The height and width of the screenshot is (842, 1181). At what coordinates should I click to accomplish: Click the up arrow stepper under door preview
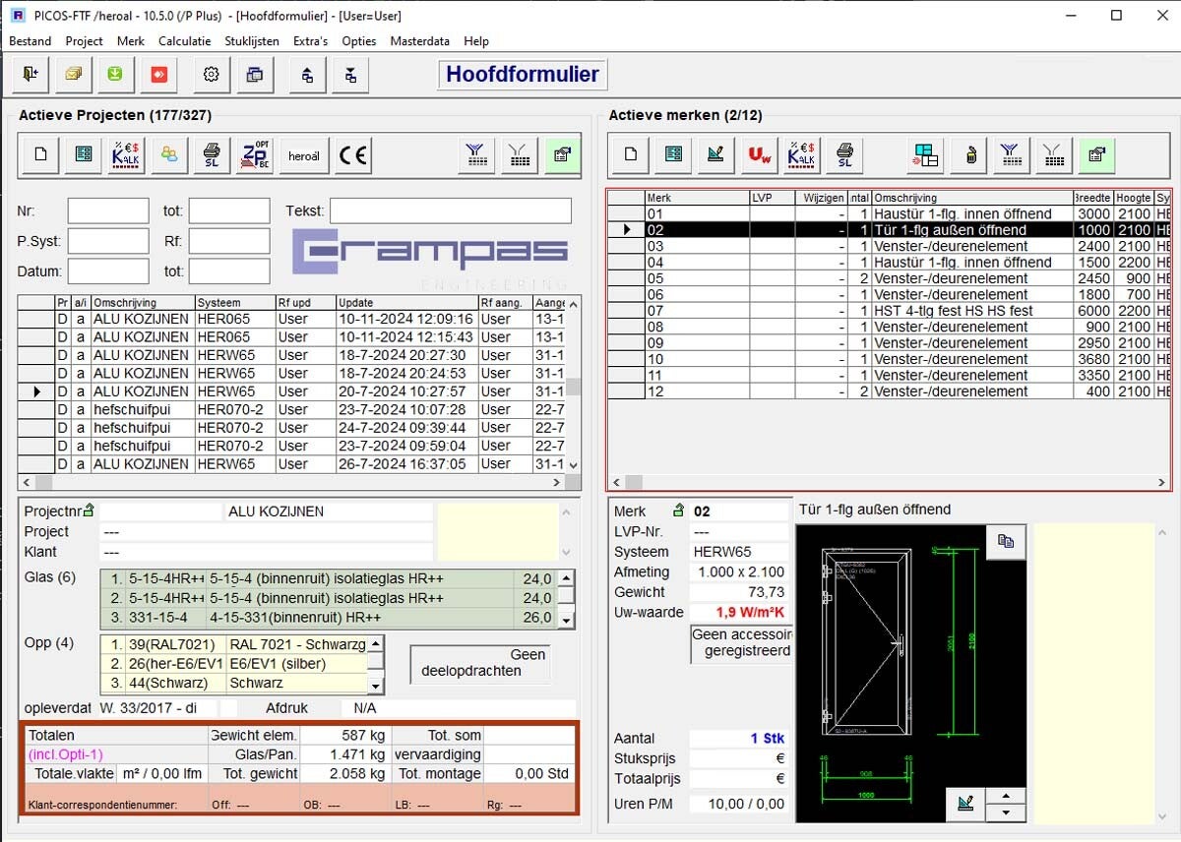1005,796
